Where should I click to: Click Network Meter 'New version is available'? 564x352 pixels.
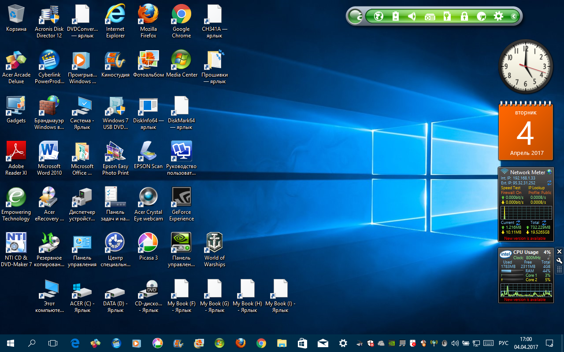point(525,238)
